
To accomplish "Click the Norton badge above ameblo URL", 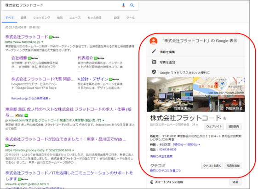I will point(11,145).
